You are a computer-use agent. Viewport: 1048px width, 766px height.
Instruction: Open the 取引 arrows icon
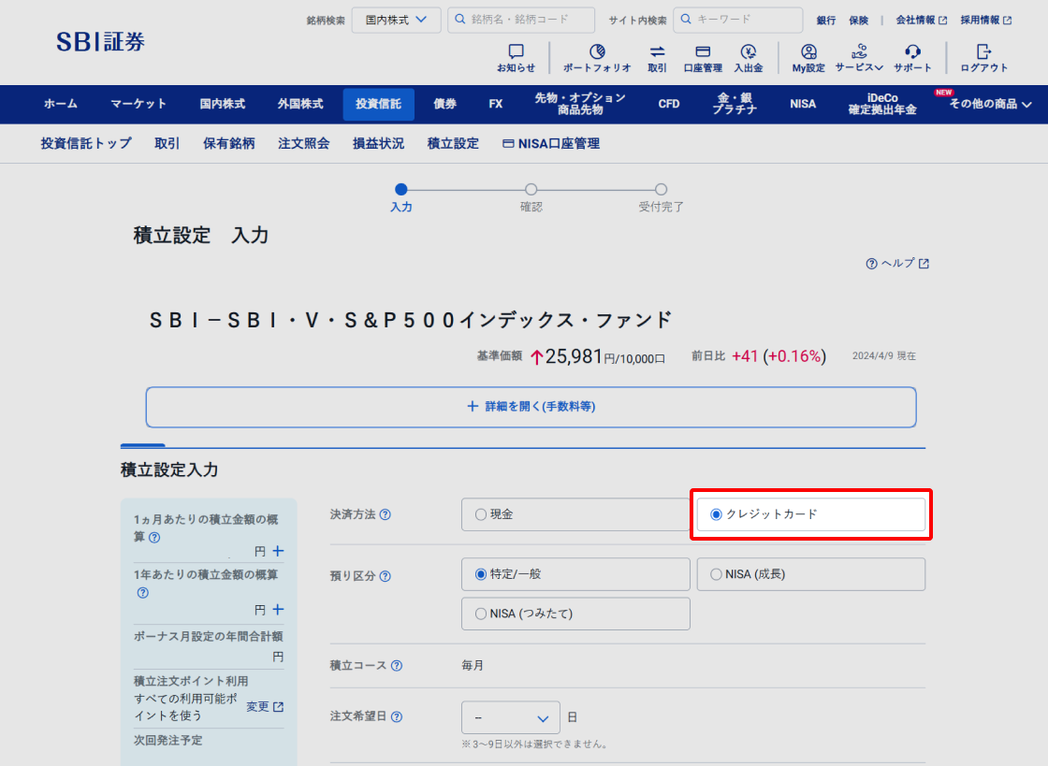pos(657,51)
